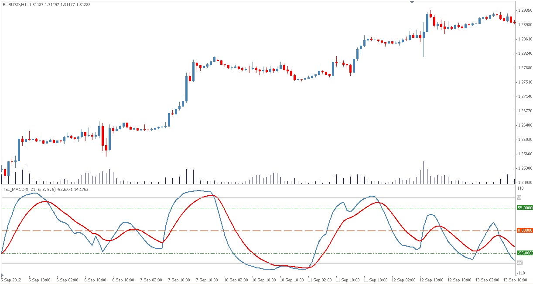This screenshot has width=533, height=284.
Task: Click the 6 Sep 10:00 time label
Action: click(95, 280)
